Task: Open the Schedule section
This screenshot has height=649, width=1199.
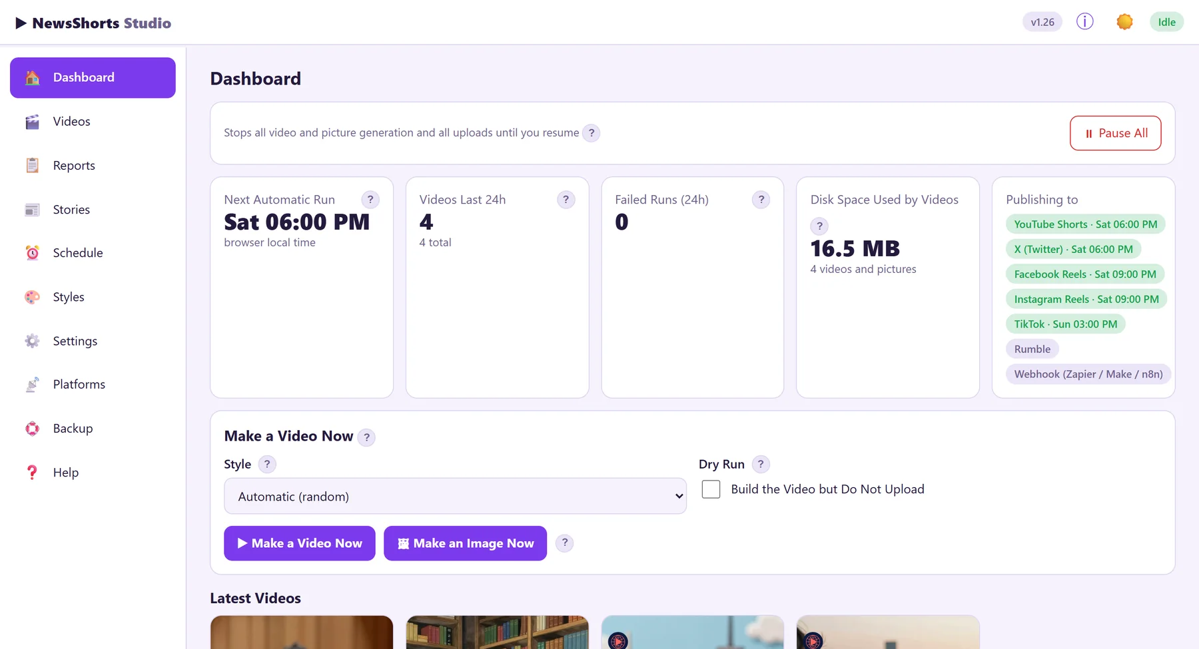Action: [x=93, y=253]
